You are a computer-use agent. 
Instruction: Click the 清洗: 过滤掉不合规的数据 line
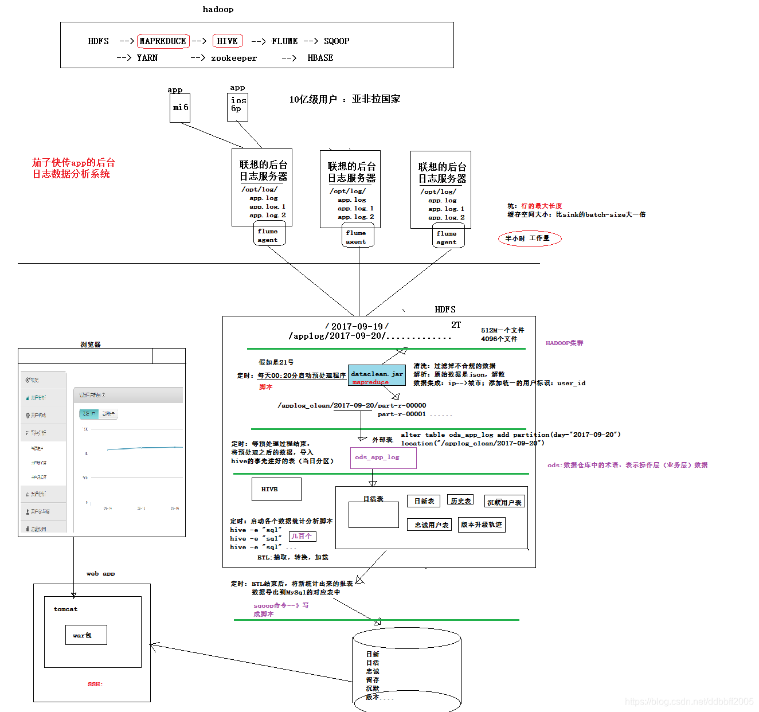click(x=455, y=366)
